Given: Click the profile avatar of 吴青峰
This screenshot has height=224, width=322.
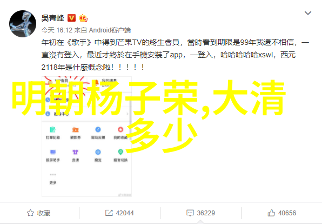Looking at the screenshot, I should (x=23, y=24).
